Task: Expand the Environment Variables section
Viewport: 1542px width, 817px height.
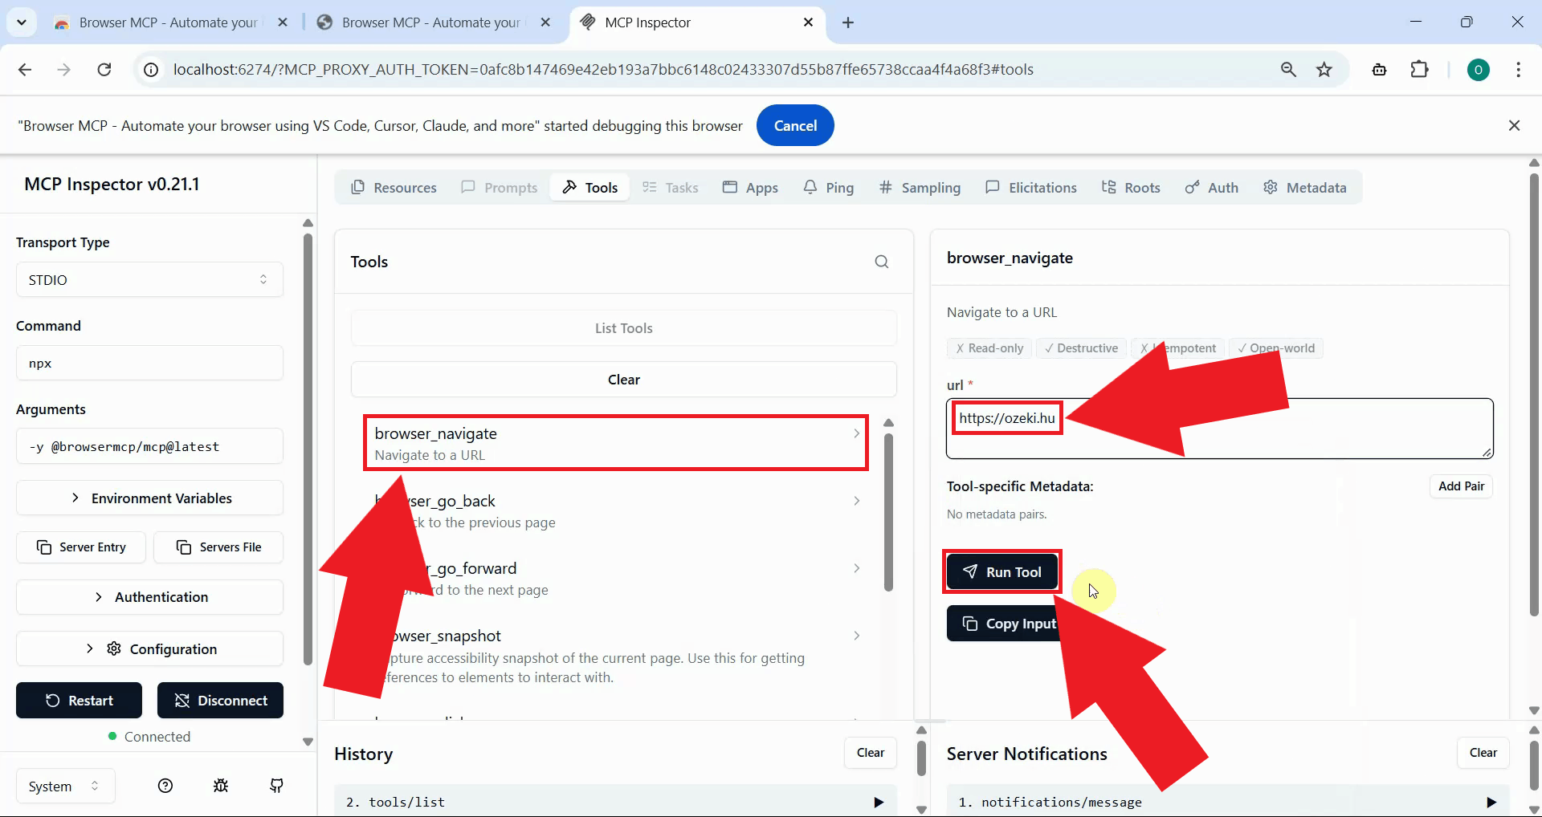Action: click(x=149, y=498)
